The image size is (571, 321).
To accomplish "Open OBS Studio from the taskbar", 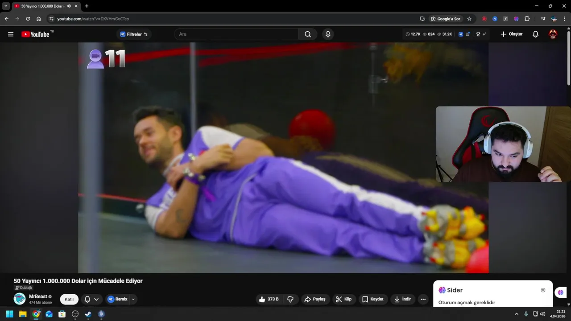I will (75, 314).
